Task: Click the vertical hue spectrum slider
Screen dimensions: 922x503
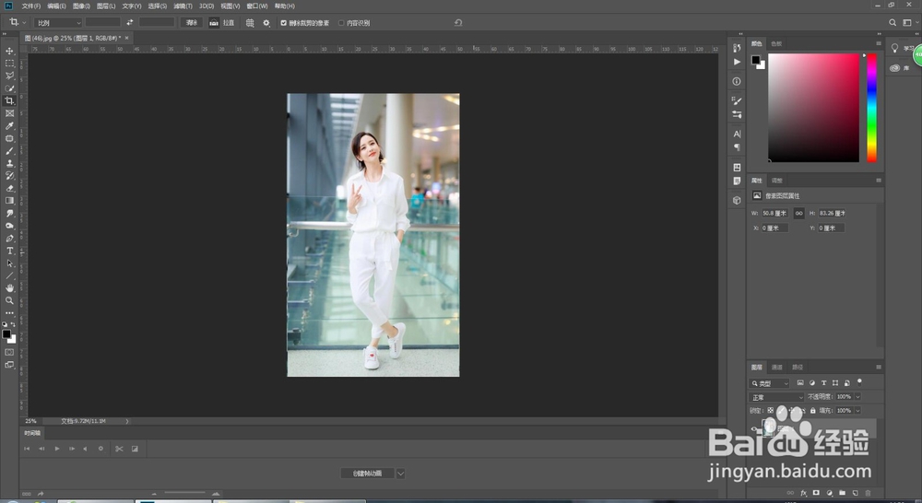Action: tap(871, 108)
